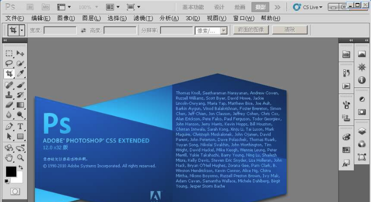
Task: Select the Lasso tool
Action: tap(9, 63)
